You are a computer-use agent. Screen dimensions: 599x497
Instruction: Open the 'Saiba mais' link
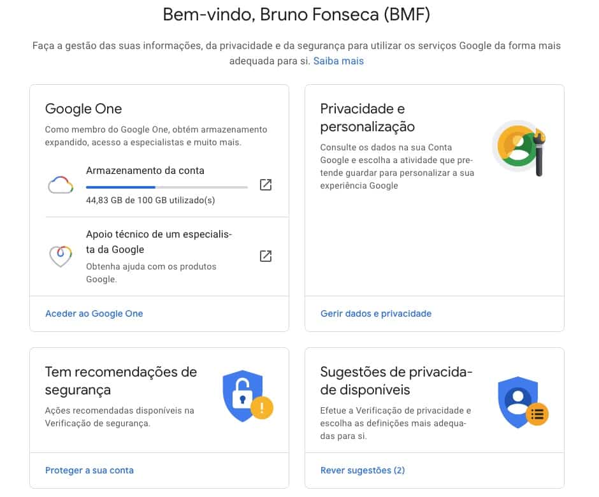[x=338, y=61]
